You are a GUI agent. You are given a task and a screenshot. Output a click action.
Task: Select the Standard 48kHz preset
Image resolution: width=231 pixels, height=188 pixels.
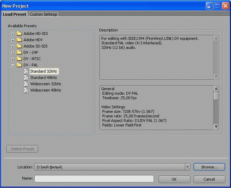44,77
